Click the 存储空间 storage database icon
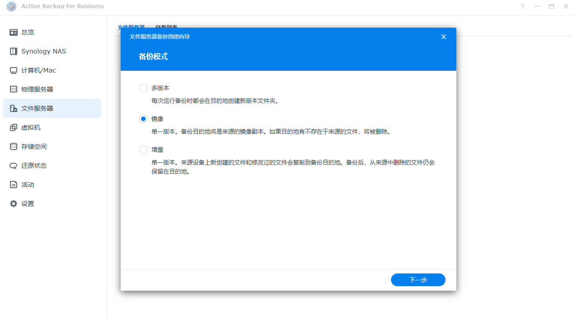This screenshot has height=317, width=577. (14, 146)
